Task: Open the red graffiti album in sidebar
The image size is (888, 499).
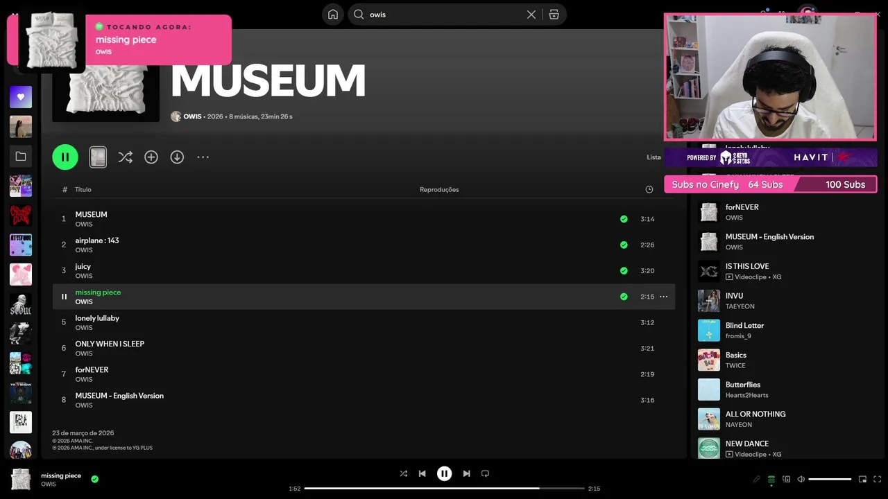Action: (21, 216)
